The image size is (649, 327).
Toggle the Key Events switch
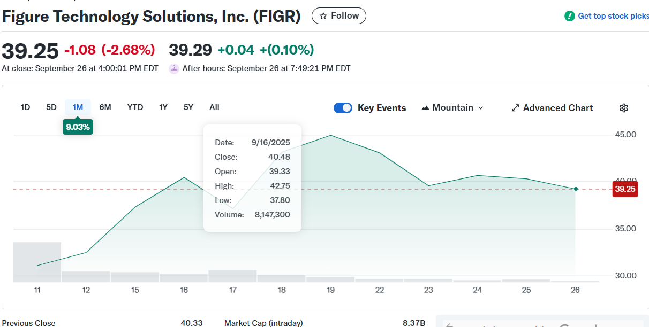[343, 108]
